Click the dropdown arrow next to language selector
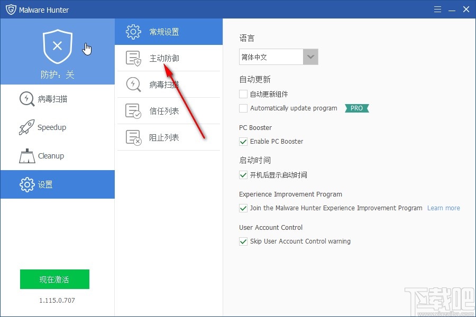This screenshot has height=317, width=476. coord(311,57)
